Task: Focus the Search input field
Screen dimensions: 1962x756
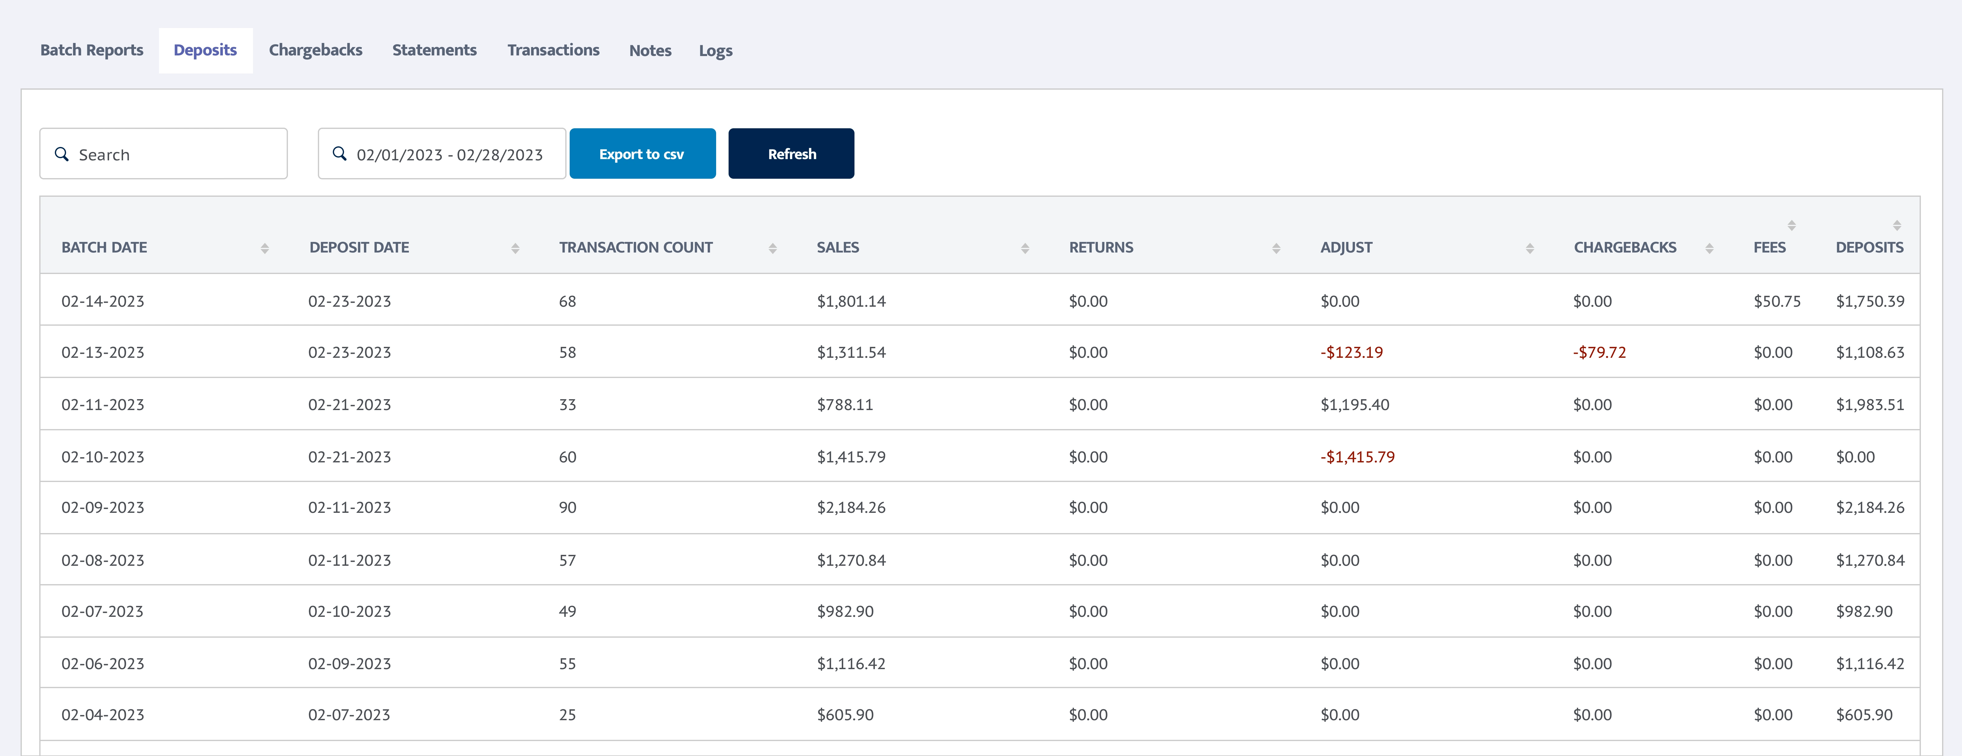Action: (x=163, y=154)
